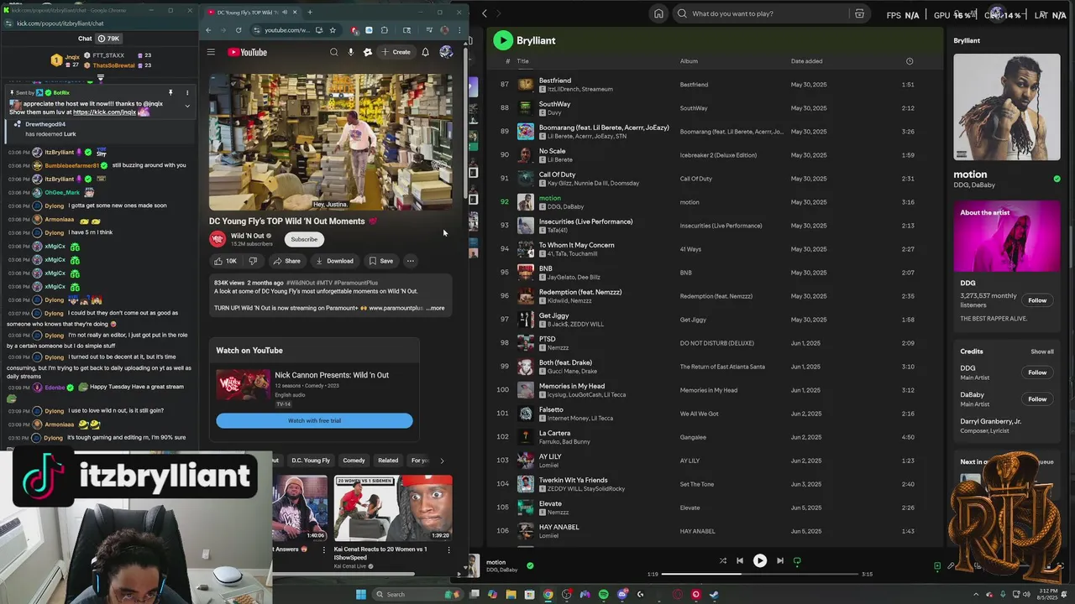This screenshot has width=1075, height=604.
Task: Select the track 'La Cartera' in playlist
Action: (715, 437)
